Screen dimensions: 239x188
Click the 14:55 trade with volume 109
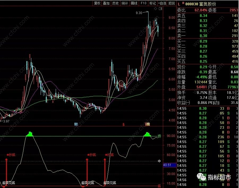[207, 142]
